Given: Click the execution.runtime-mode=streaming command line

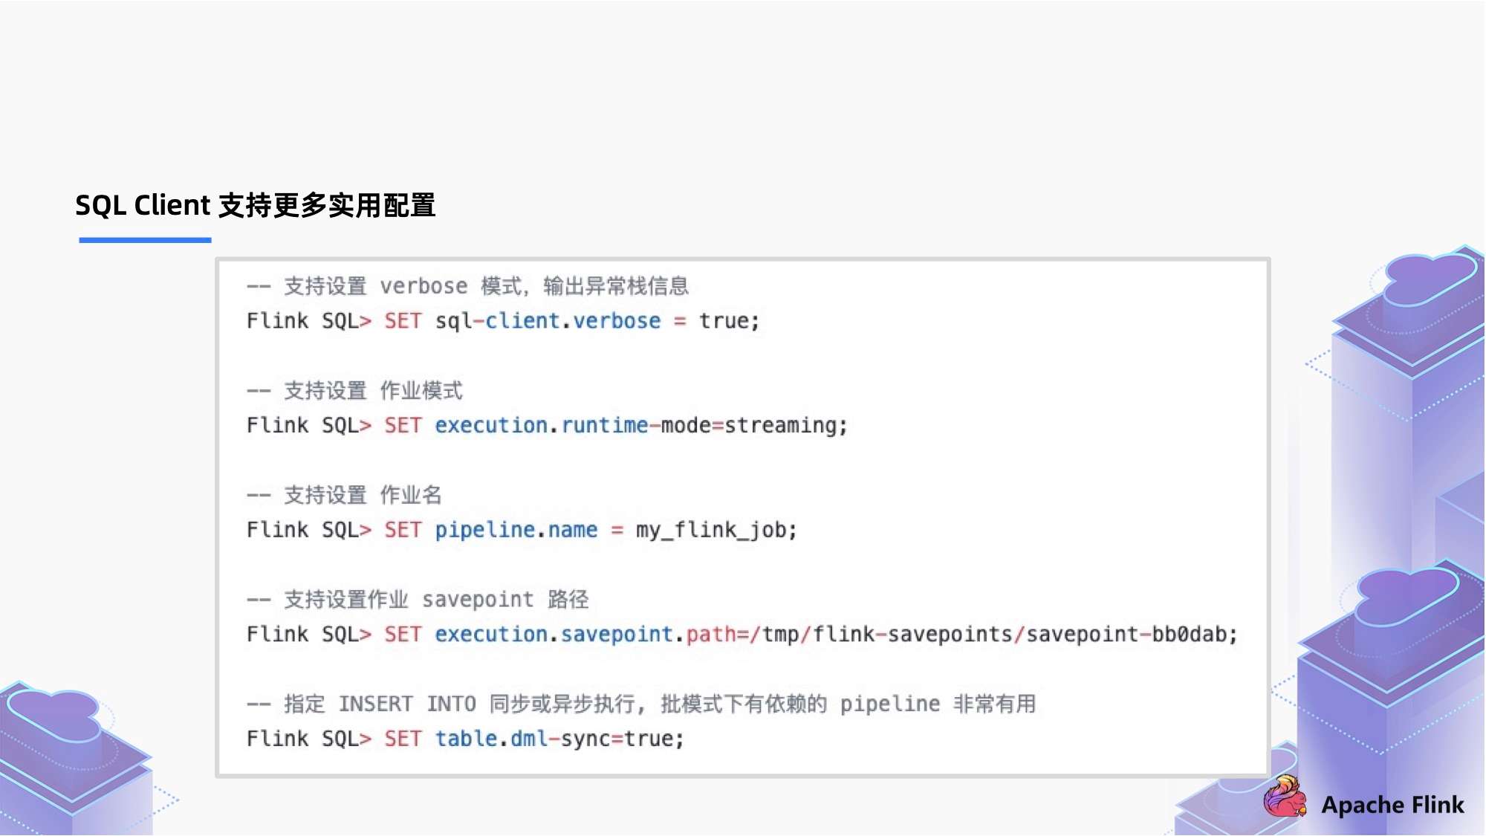Looking at the screenshot, I should point(547,425).
